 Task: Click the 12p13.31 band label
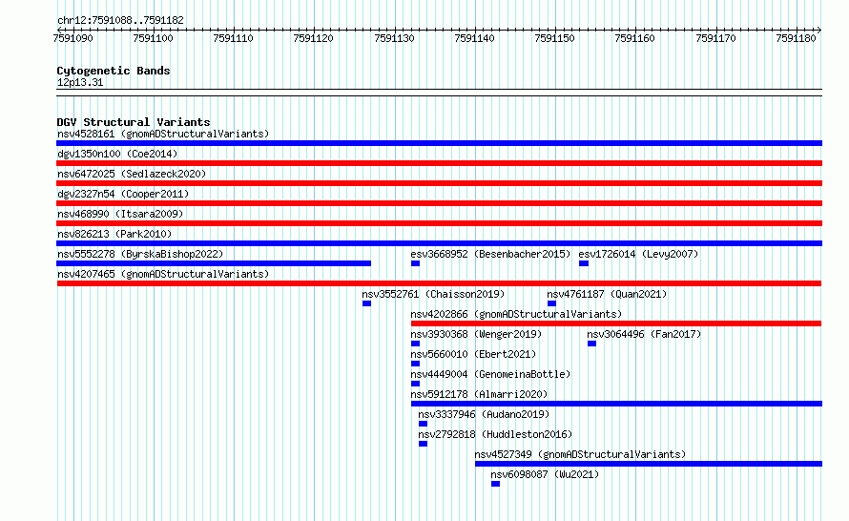point(80,82)
